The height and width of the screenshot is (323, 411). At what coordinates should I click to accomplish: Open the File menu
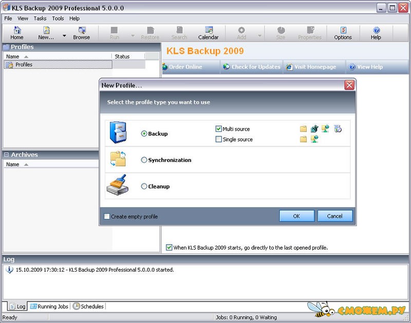point(8,18)
